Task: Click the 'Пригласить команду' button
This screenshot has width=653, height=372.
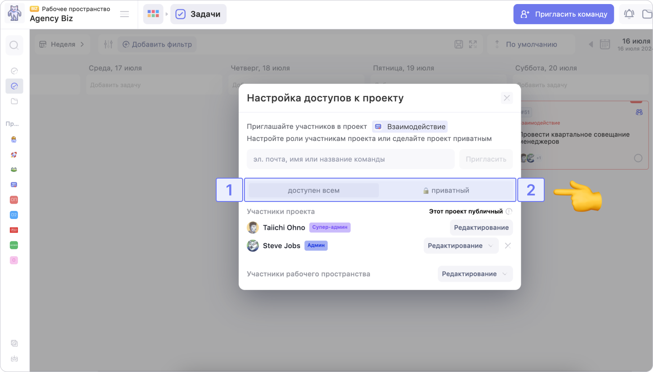Action: (564, 14)
